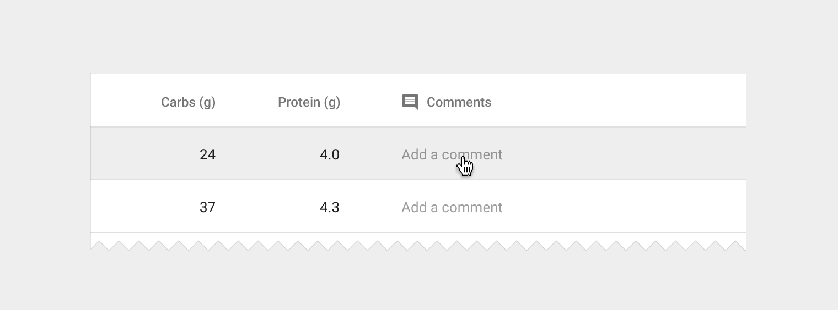The height and width of the screenshot is (310, 838).
Task: Click blank area left of value 37
Action: click(143, 207)
